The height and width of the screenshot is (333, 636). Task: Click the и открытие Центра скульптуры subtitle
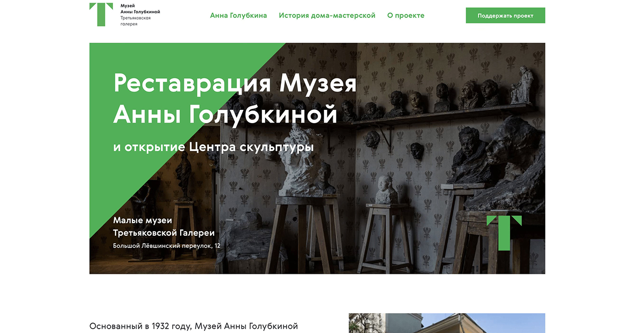tap(213, 147)
